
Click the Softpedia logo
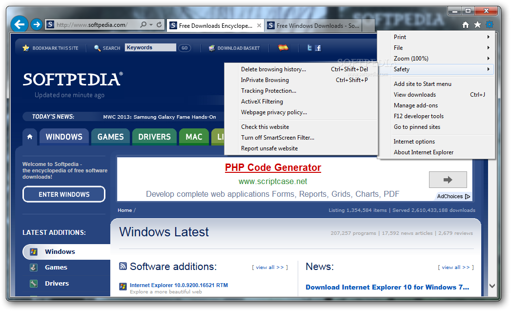pos(73,79)
